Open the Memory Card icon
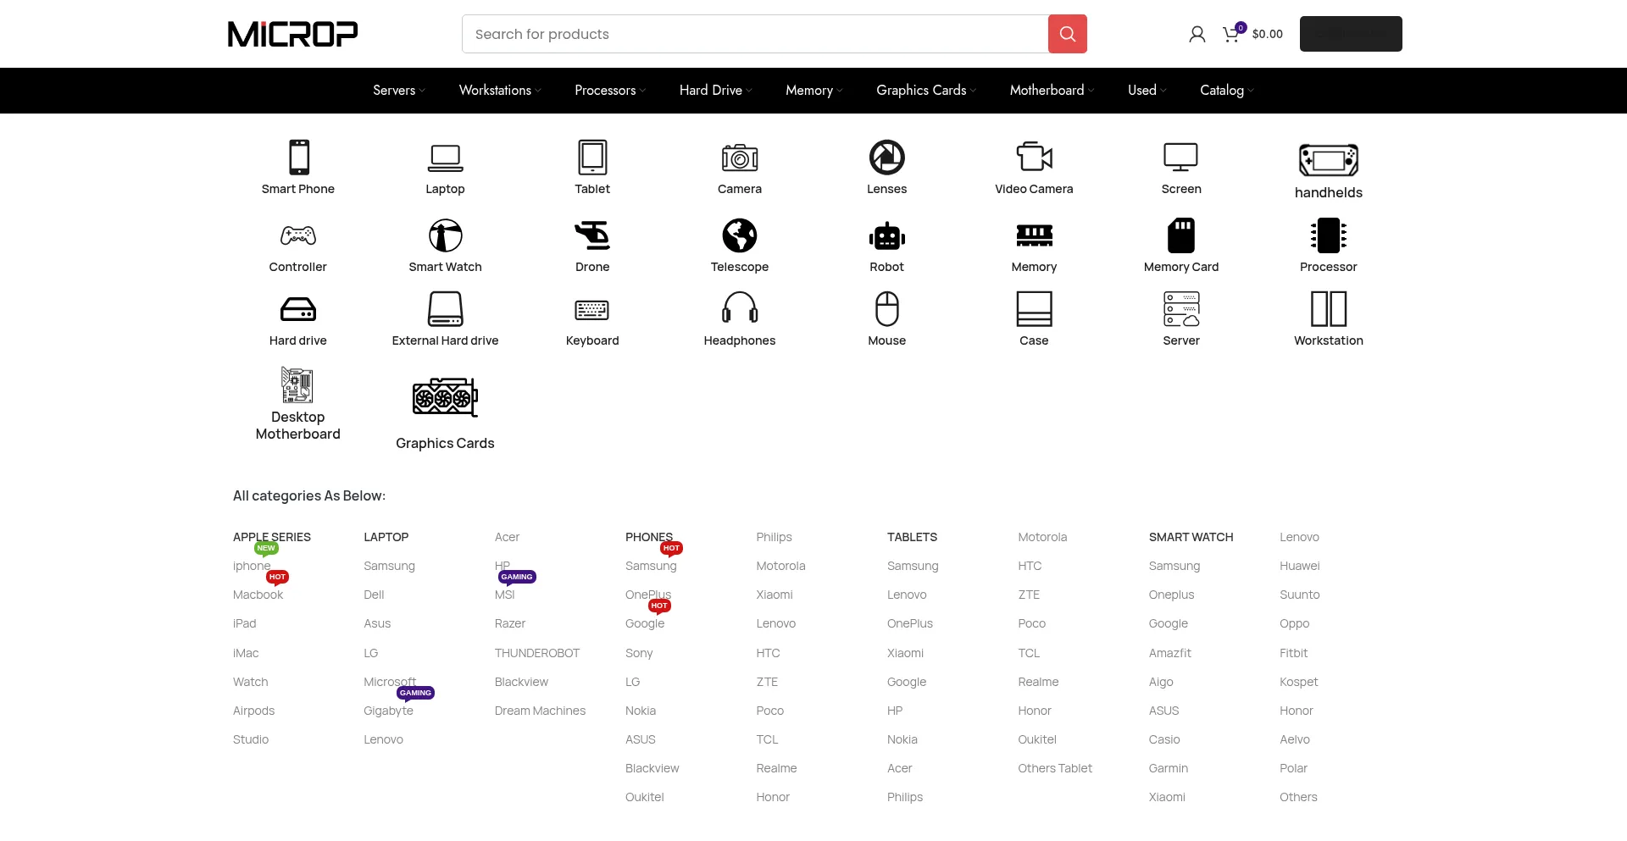This screenshot has width=1627, height=841. (x=1181, y=235)
